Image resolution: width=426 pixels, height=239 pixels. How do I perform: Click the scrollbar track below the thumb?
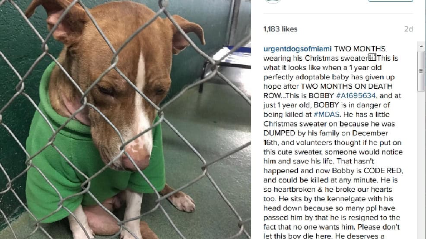click(421, 166)
